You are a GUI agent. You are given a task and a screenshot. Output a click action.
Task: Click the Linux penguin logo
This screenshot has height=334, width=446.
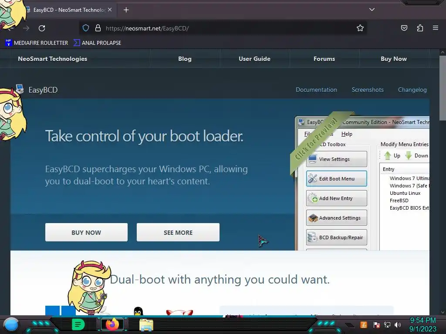[138, 311]
